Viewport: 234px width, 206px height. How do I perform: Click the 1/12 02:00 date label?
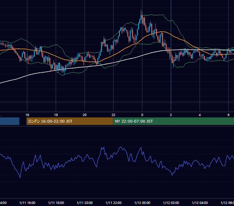[x=171, y=203]
